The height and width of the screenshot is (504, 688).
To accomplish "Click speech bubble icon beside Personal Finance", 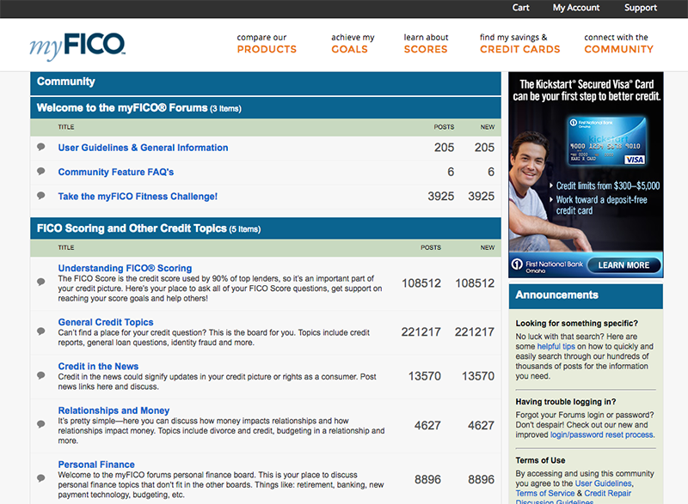I will pyautogui.click(x=40, y=478).
